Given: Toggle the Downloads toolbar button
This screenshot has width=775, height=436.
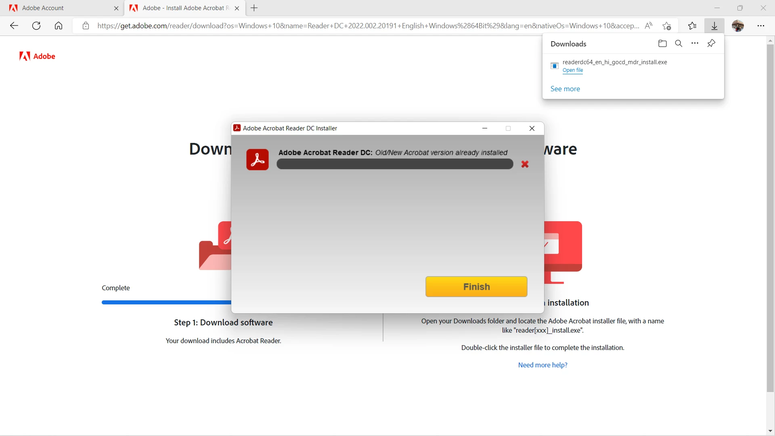Looking at the screenshot, I should pyautogui.click(x=714, y=26).
